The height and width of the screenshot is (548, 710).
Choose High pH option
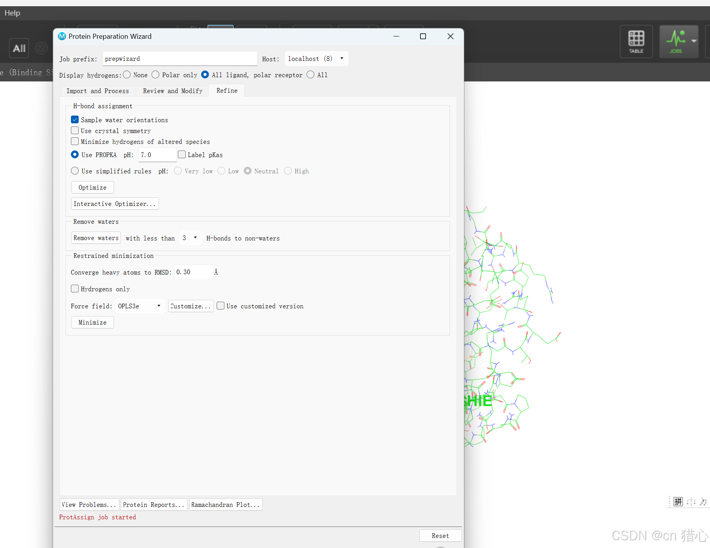[288, 171]
